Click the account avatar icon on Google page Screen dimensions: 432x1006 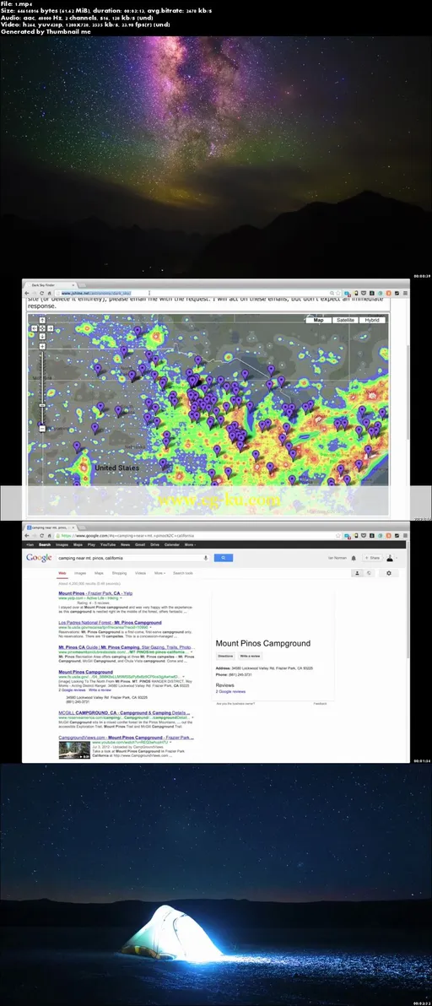coord(390,558)
